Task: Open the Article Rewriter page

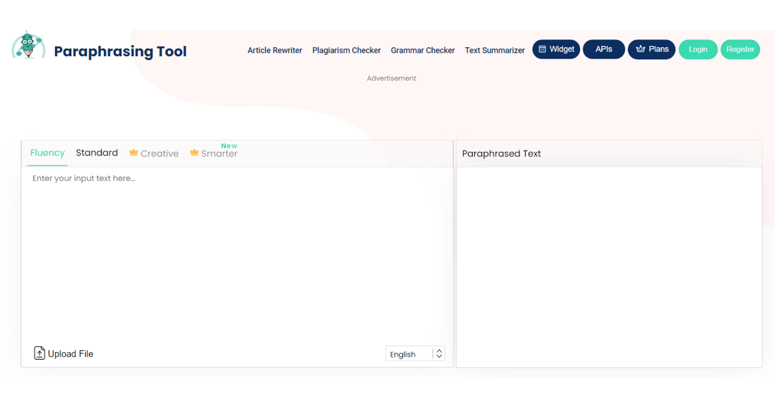Action: [x=274, y=50]
